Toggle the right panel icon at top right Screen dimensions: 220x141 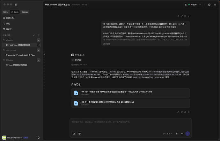point(215,5)
